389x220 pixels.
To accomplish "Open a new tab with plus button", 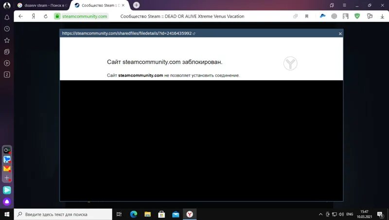I will (136, 5).
